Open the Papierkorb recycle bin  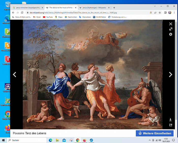7,5
